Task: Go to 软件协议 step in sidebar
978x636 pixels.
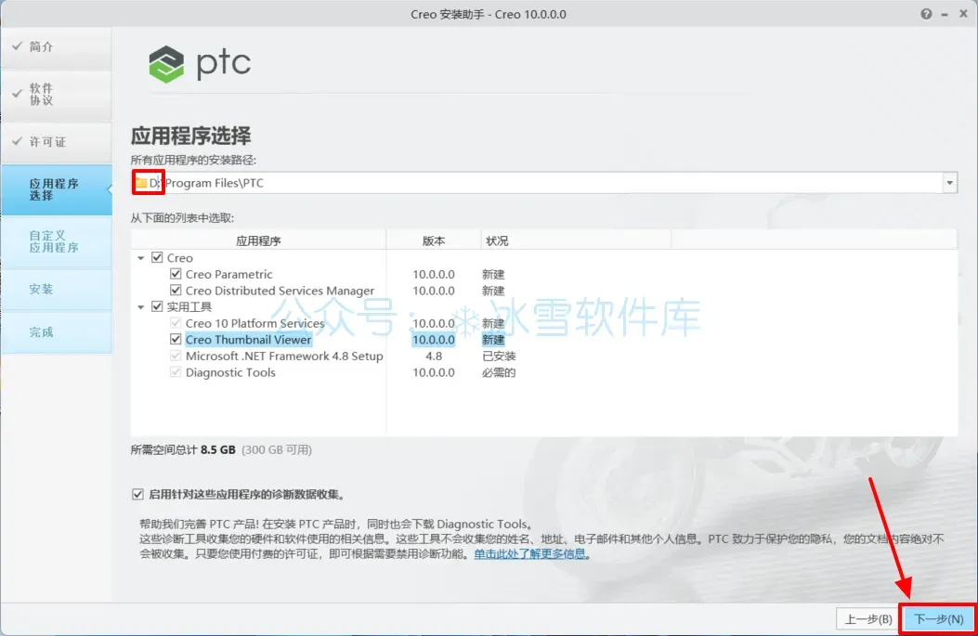Action: (57, 94)
